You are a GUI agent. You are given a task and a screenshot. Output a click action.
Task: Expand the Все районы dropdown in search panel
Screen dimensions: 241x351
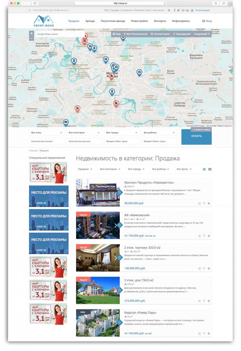tap(159, 133)
